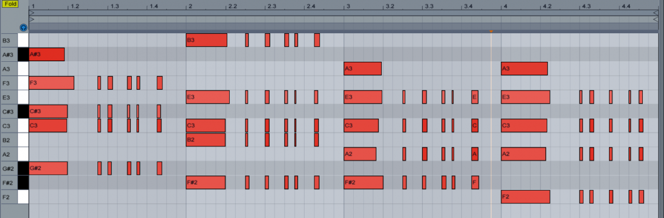This screenshot has height=218, width=664.
Task: Click timeline ruler at 3.2
Action: click(390, 7)
